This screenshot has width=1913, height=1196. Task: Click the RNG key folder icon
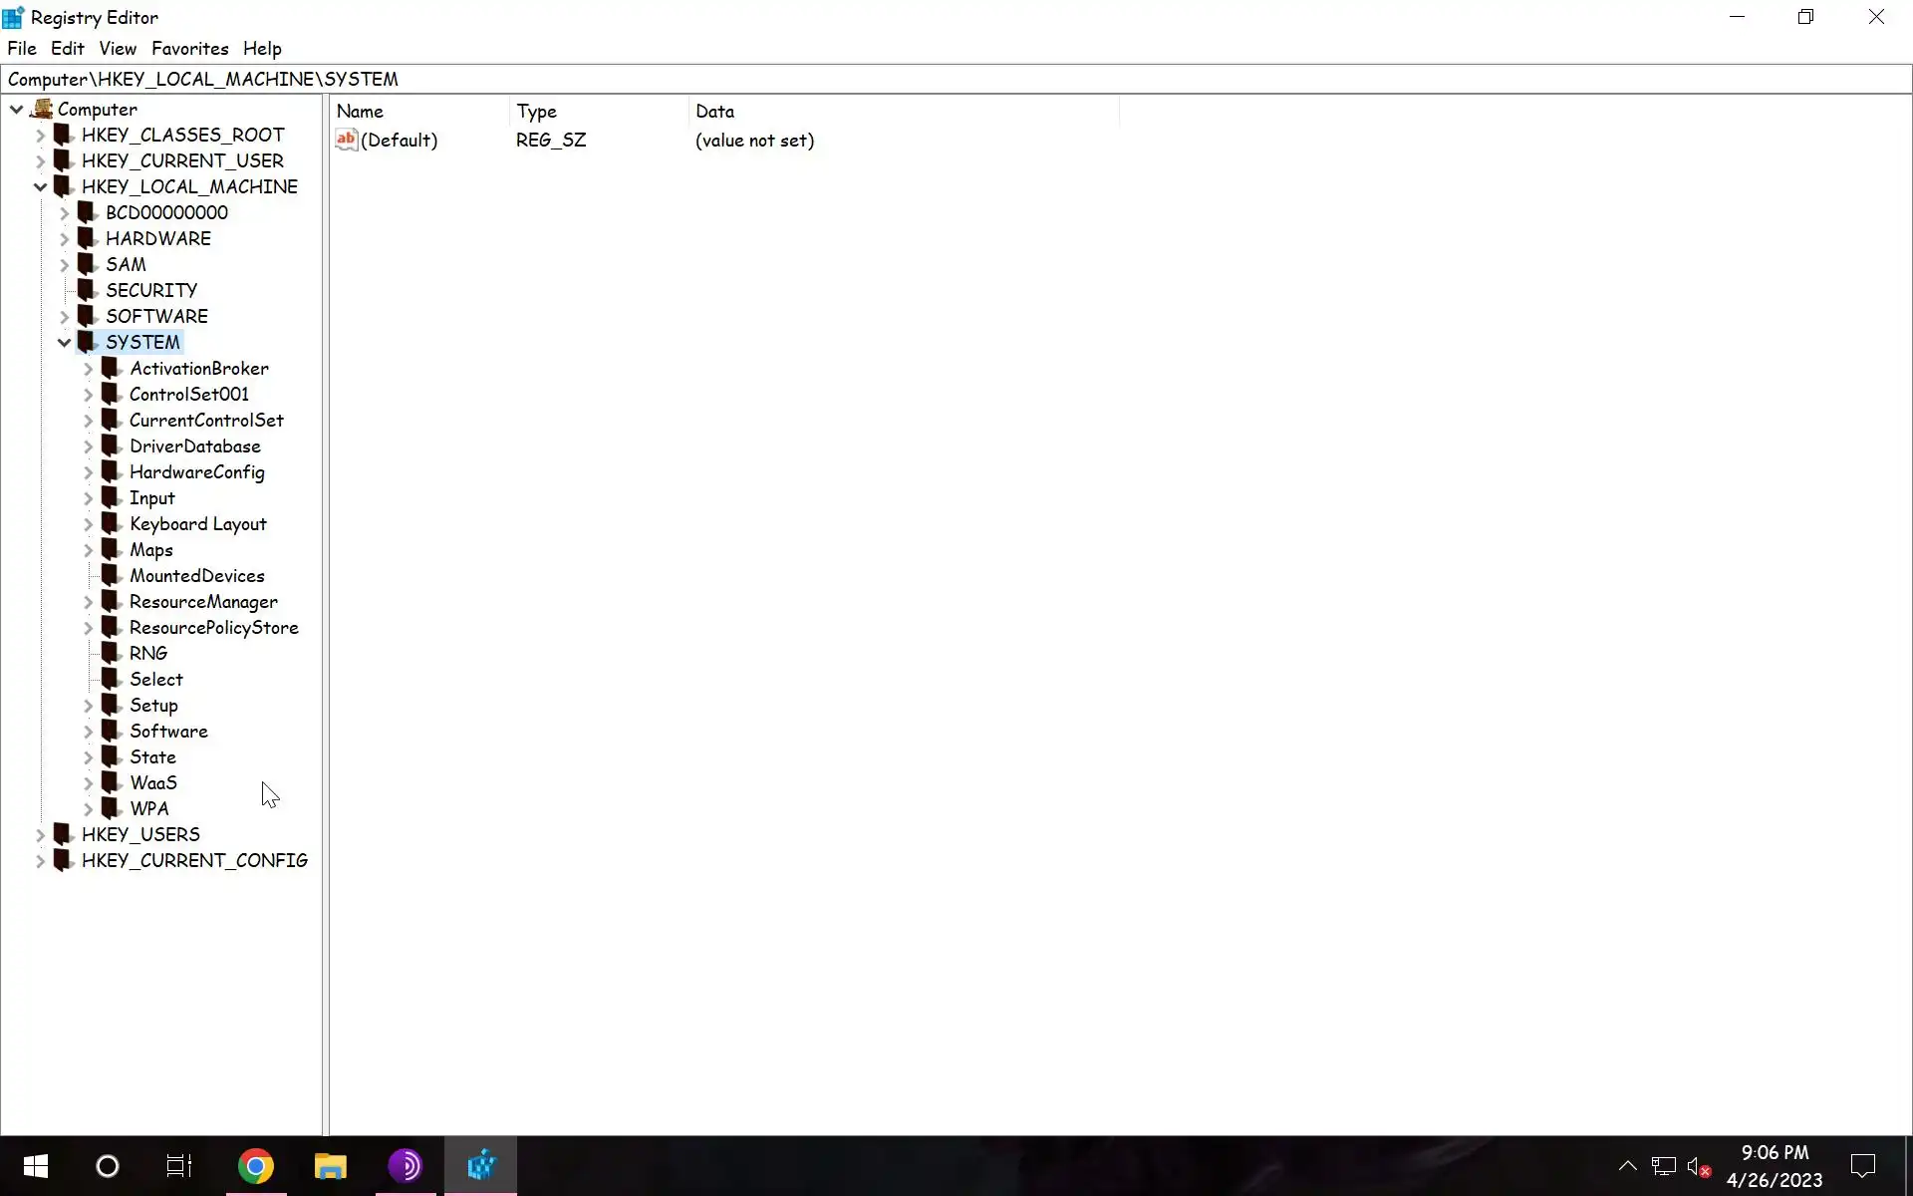coord(112,653)
